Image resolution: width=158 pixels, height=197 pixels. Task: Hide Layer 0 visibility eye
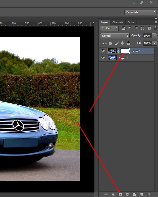(103, 51)
